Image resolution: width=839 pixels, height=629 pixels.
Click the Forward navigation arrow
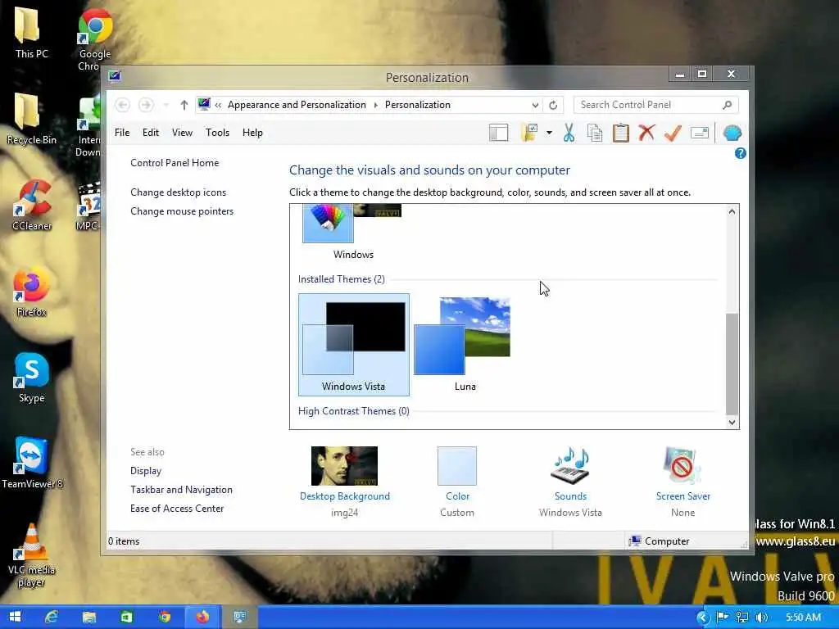click(x=146, y=105)
